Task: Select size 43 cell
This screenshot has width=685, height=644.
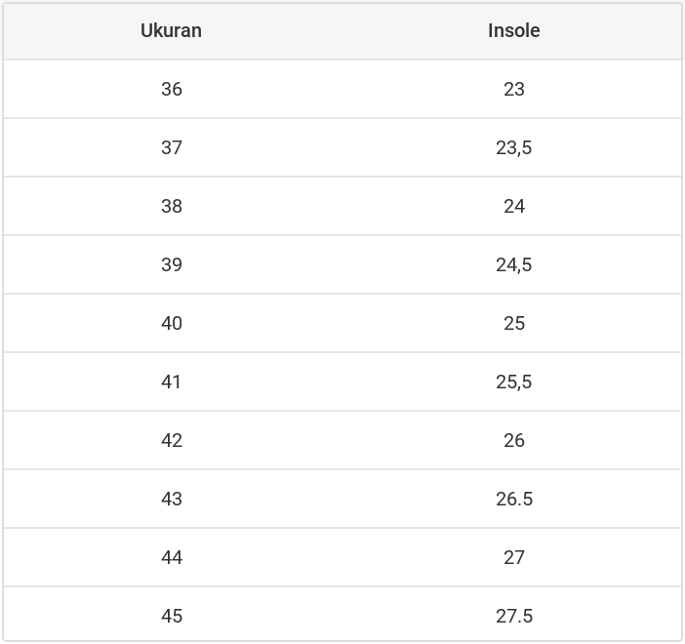Action: [172, 499]
